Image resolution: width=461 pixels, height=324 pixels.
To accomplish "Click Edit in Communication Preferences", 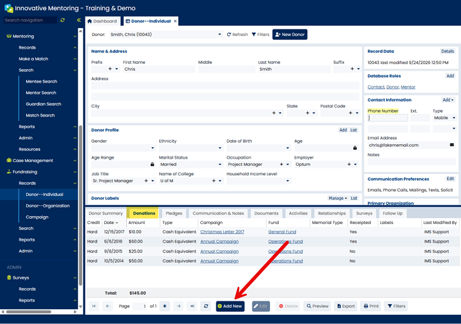I will tap(450, 179).
